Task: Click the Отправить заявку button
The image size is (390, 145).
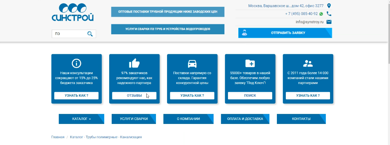Action: [285, 33]
